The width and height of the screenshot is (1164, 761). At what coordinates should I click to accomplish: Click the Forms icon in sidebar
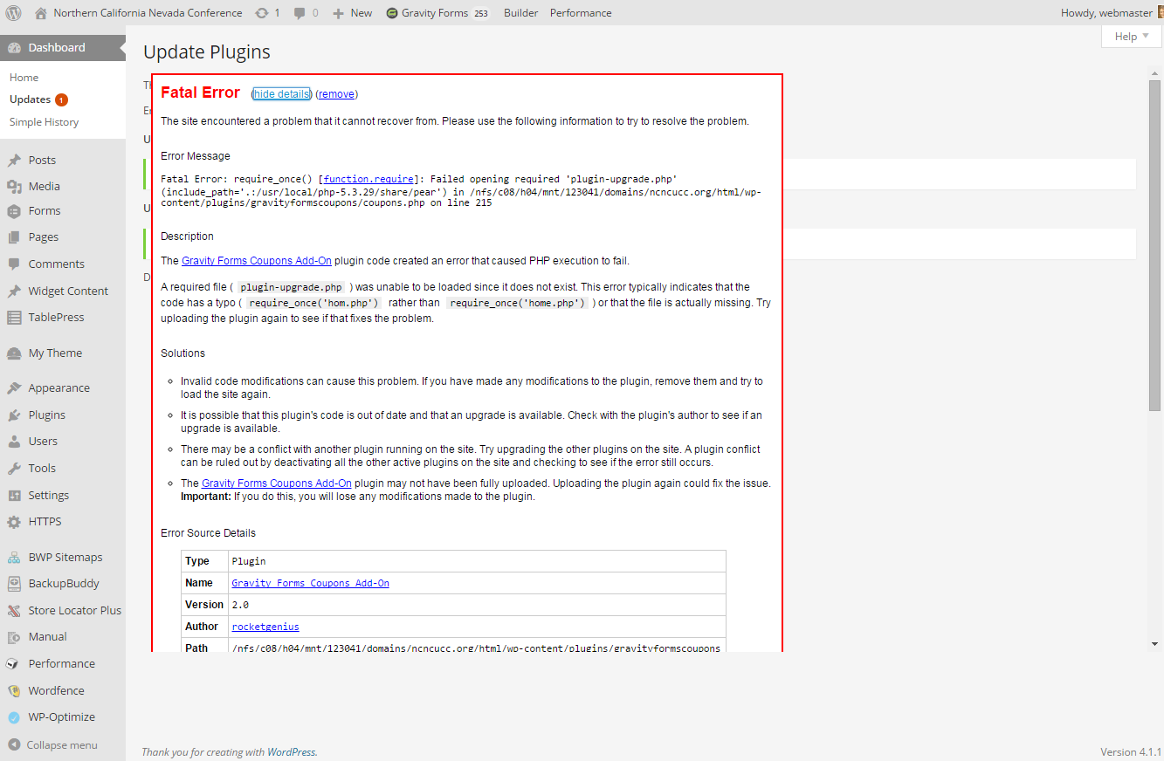point(14,211)
